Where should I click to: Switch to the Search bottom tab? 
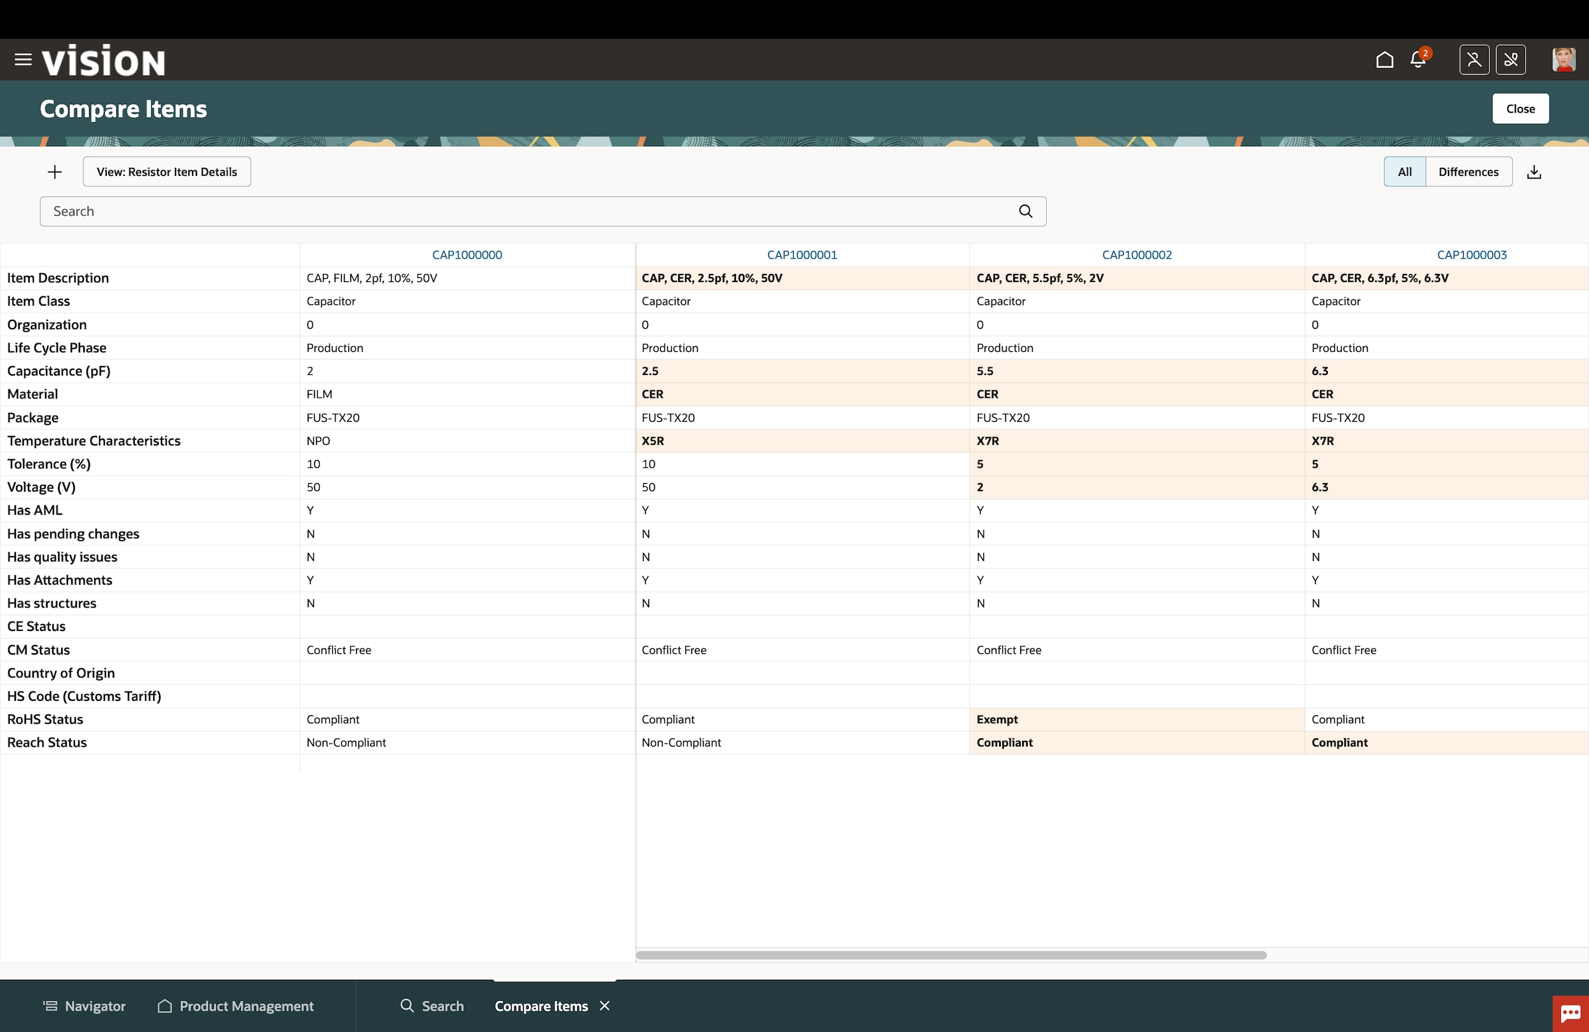point(432,1006)
